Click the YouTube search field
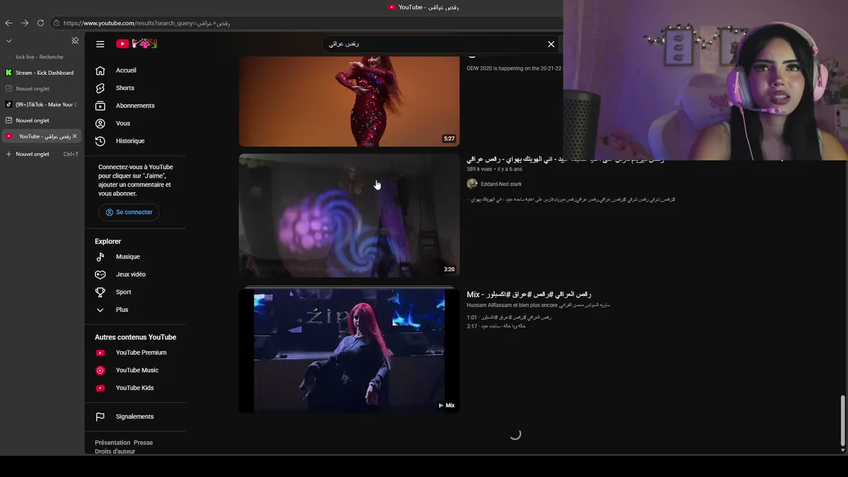Image resolution: width=848 pixels, height=477 pixels. [x=434, y=44]
